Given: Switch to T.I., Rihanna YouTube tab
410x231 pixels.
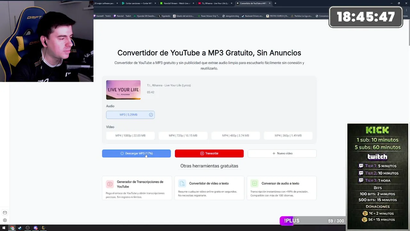Looking at the screenshot, I should pyautogui.click(x=215, y=3).
